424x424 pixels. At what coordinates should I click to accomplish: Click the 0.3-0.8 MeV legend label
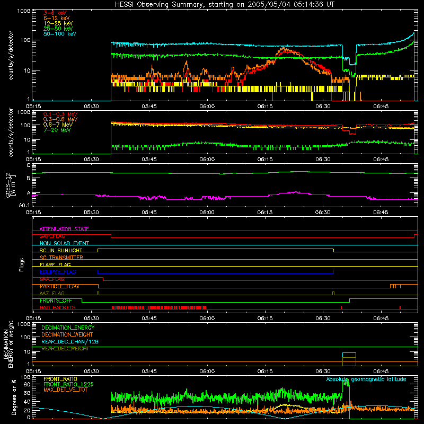tap(60, 119)
